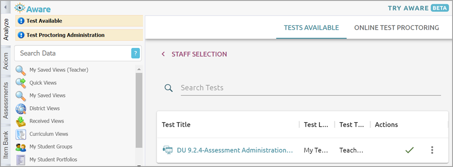Image resolution: width=453 pixels, height=167 pixels.
Task: Open the three-dot actions menu for the test
Action: 432,150
